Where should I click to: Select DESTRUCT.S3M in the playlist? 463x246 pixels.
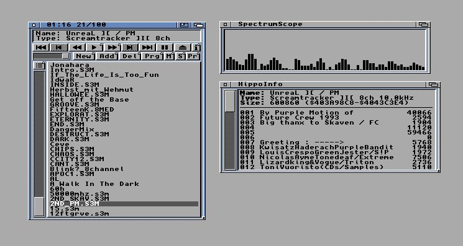(x=124, y=134)
